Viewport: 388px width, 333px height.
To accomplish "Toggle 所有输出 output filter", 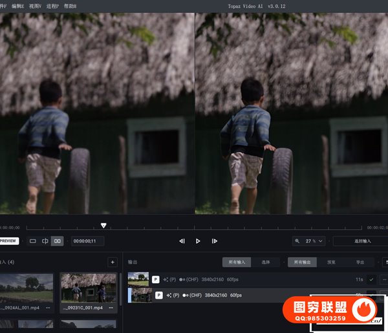I will (x=303, y=262).
